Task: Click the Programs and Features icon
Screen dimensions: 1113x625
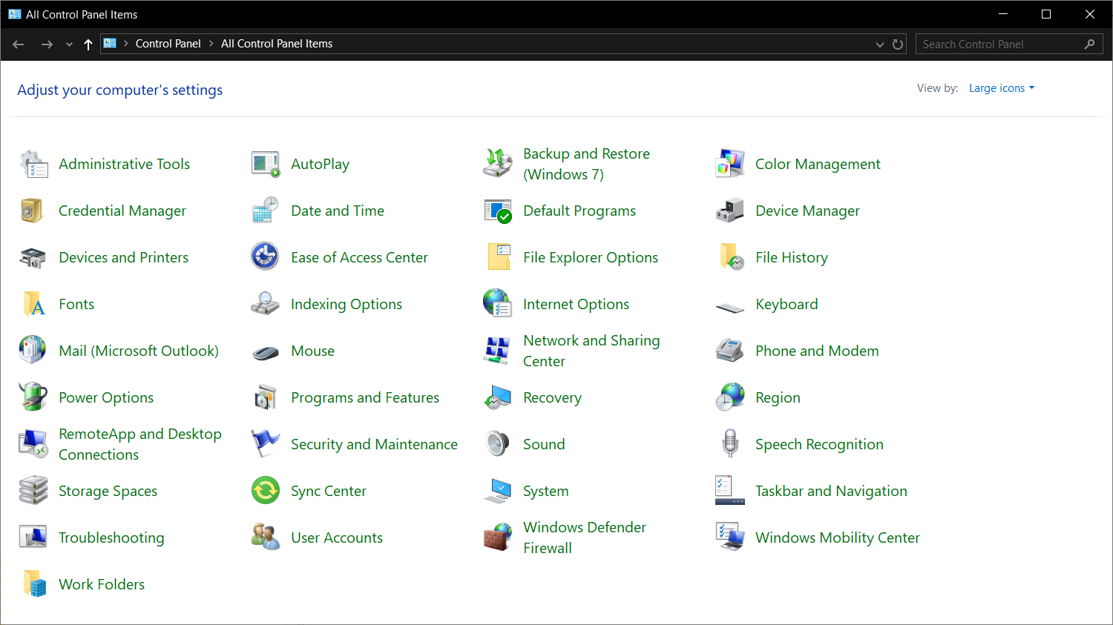Action: coord(266,397)
